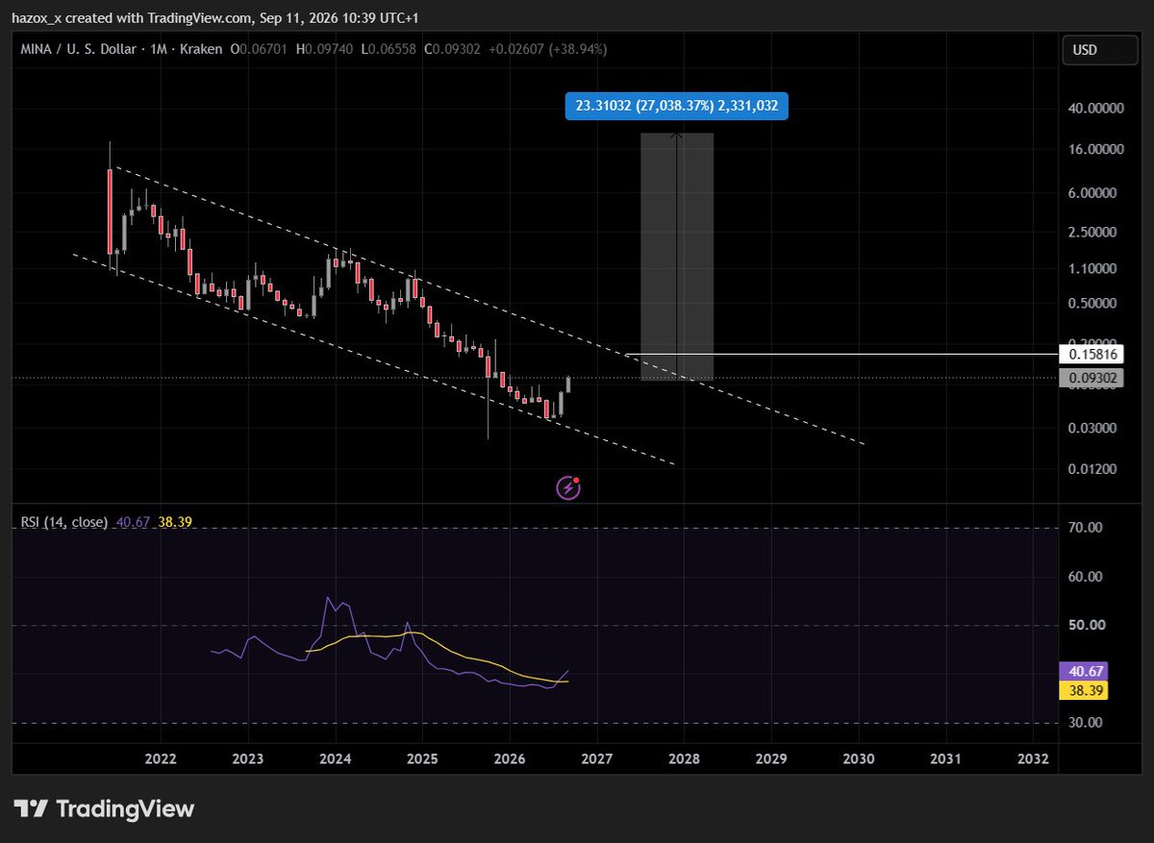Open the USD currency selector

[1098, 50]
